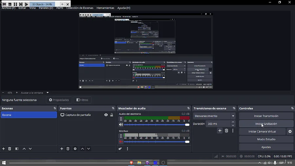
Task: Click Iniciar Transmisión button
Action: 266,116
